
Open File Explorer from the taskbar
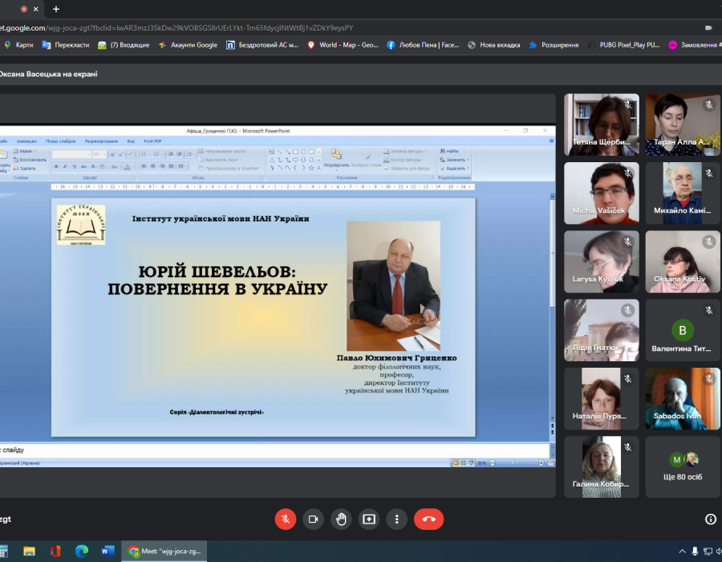point(30,552)
